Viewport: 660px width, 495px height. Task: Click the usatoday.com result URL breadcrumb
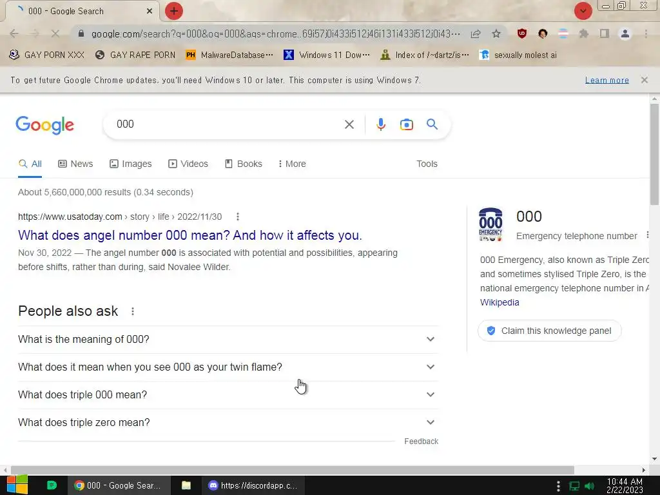click(119, 217)
